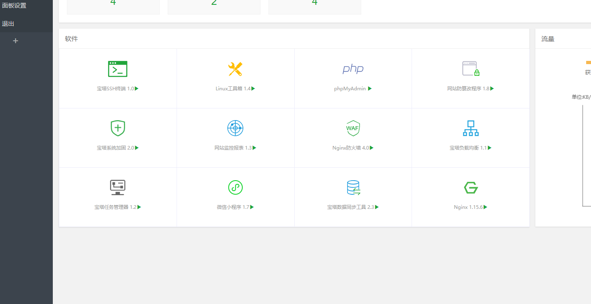Open the Linux工具箱 1.4 label

233,89
